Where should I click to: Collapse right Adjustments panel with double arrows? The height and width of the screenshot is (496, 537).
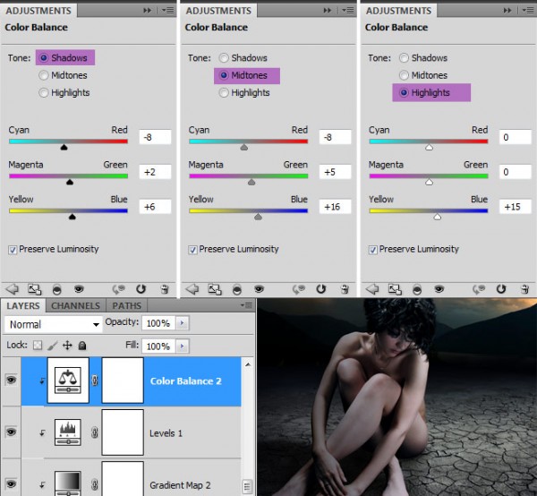tap(507, 10)
